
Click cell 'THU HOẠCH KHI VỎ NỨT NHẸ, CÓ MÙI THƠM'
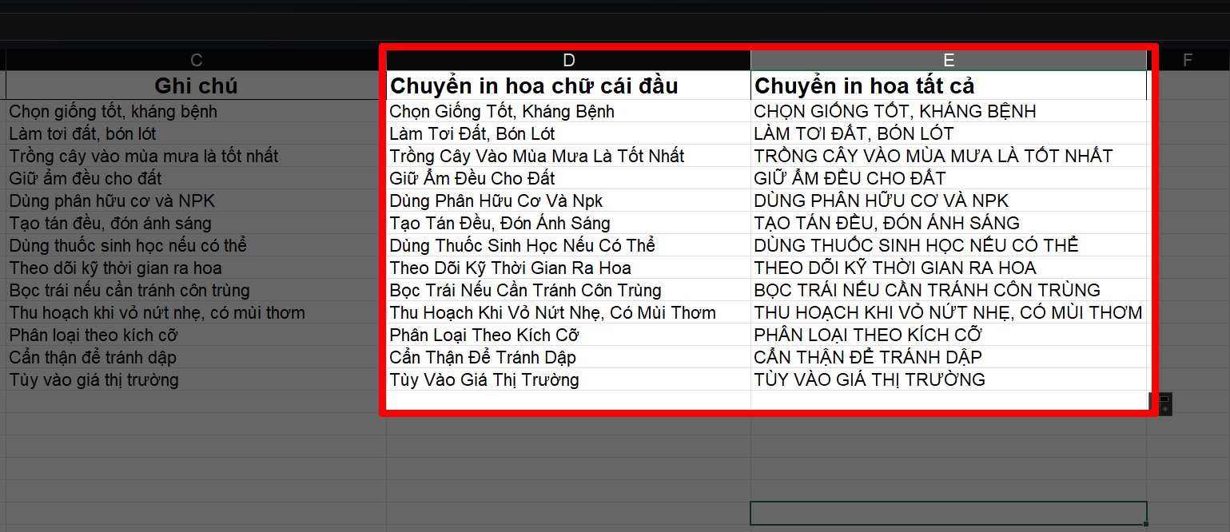[949, 312]
